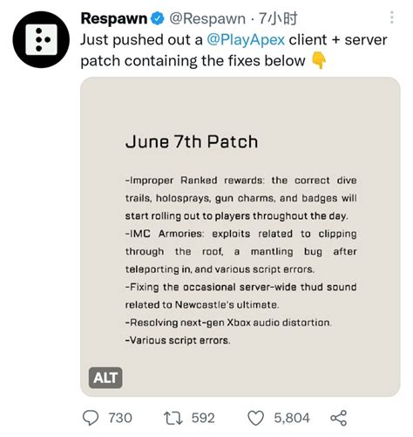Click the blue verified badge icon
413x437 pixels.
[x=158, y=19]
